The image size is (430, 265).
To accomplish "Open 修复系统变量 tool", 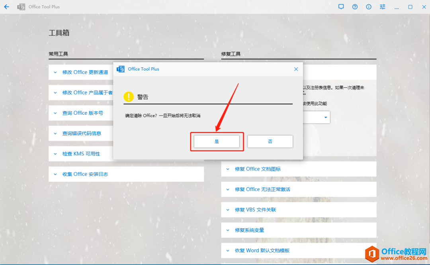I will (x=299, y=230).
